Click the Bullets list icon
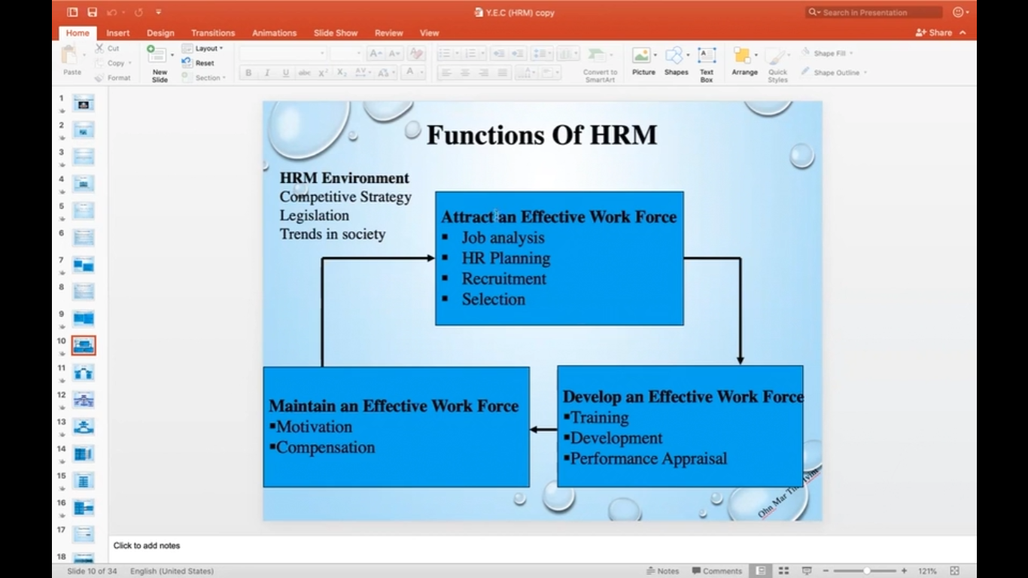 pyautogui.click(x=446, y=53)
